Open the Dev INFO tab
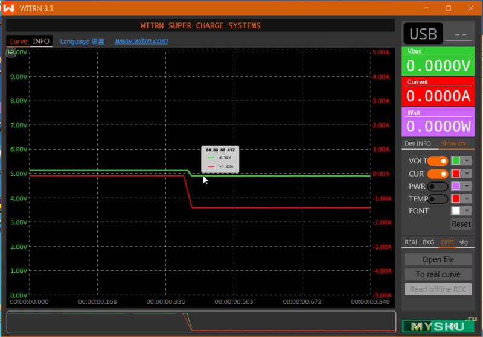The image size is (483, 337). tap(418, 143)
